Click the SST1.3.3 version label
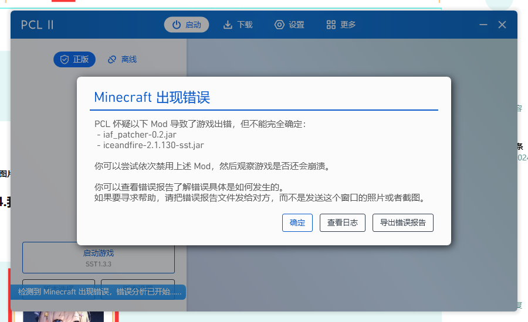528x322 pixels. [x=99, y=264]
